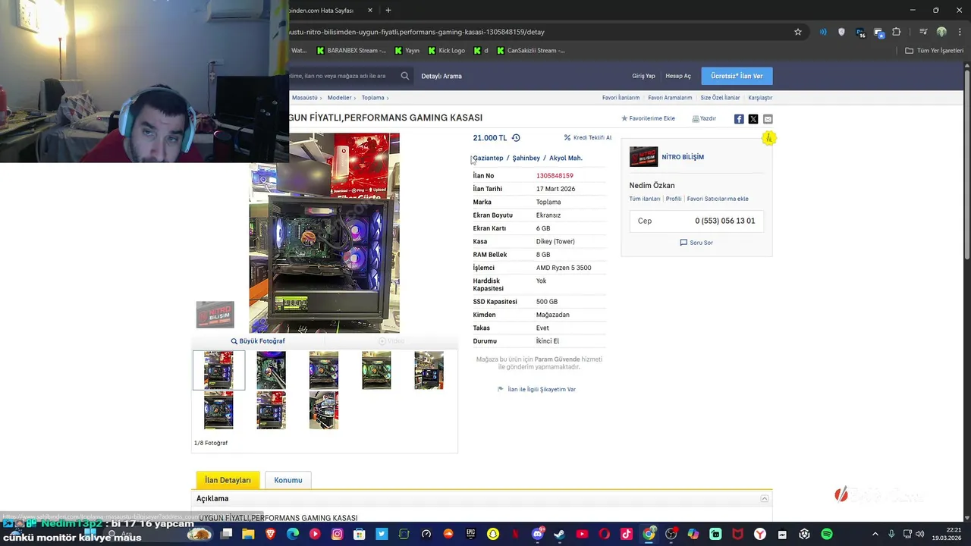The height and width of the screenshot is (546, 971).
Task: Click the main PC case photo
Action: (325, 233)
